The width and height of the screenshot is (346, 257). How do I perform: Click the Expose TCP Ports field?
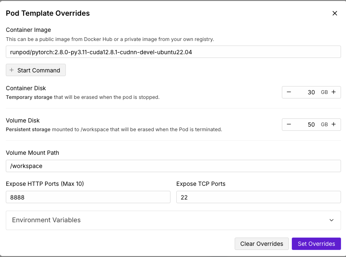258,197
